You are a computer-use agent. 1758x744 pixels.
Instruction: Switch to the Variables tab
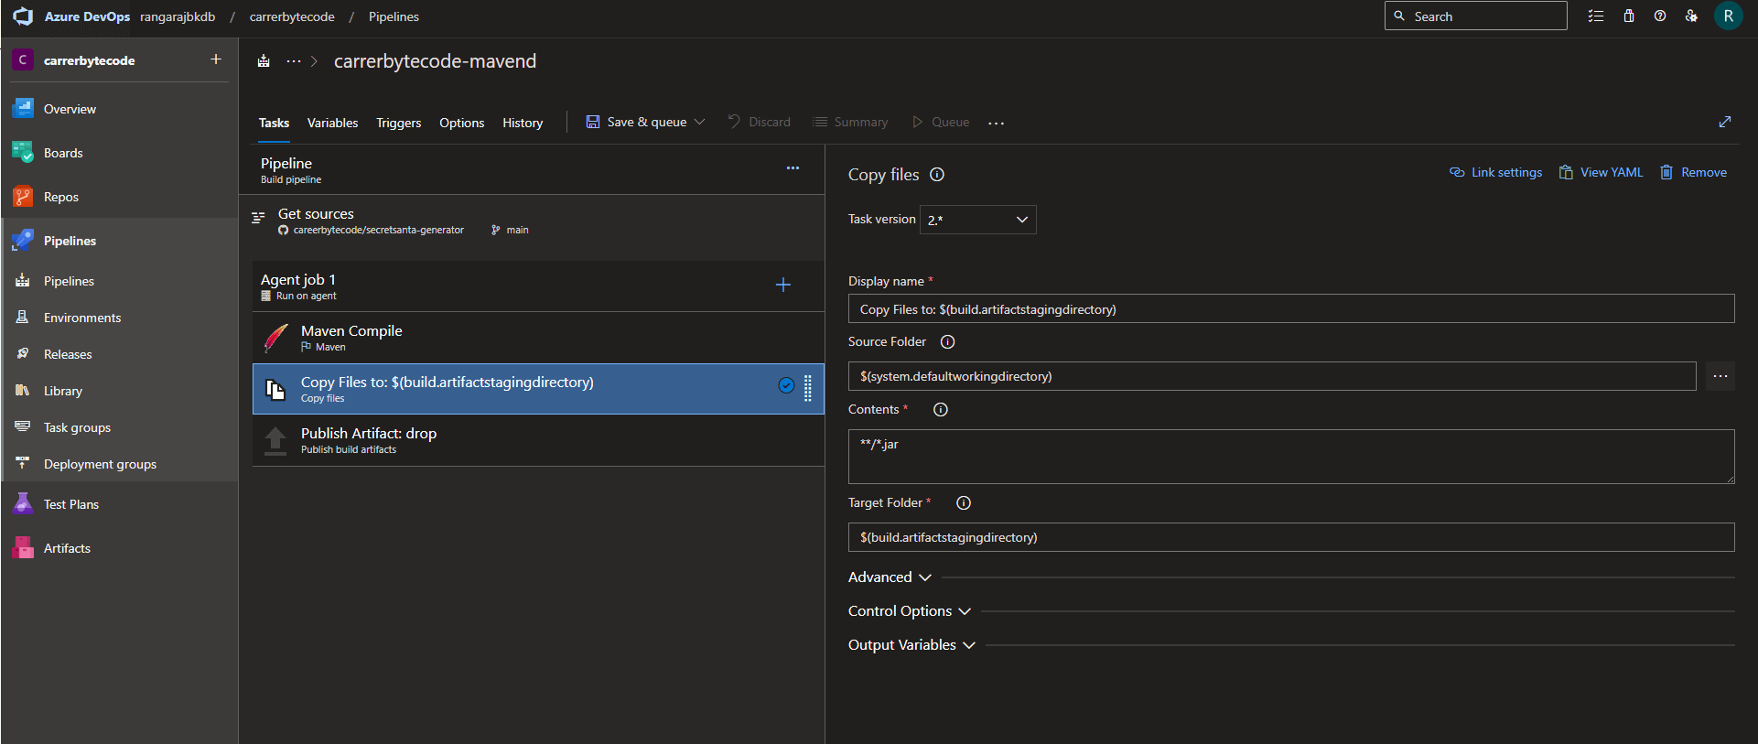point(332,123)
